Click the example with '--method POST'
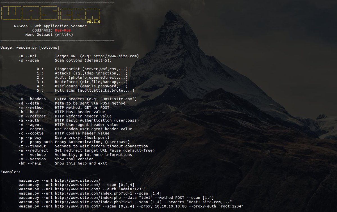Screen dimensions: 337x212 116,198
